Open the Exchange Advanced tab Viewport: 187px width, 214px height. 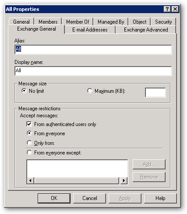[x=146, y=30]
